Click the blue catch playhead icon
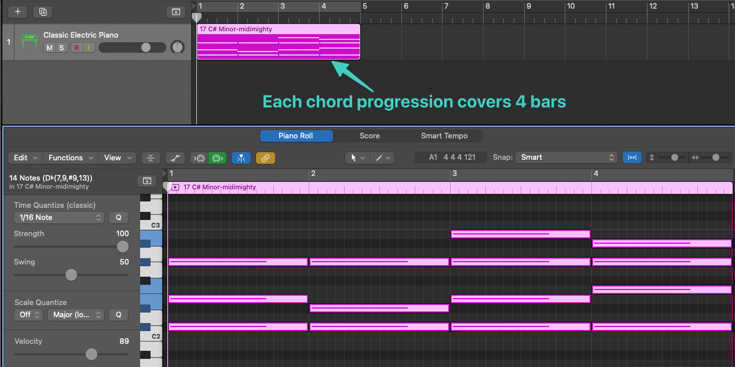 click(x=241, y=157)
